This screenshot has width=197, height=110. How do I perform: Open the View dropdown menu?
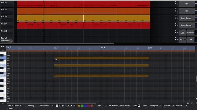coord(10,106)
